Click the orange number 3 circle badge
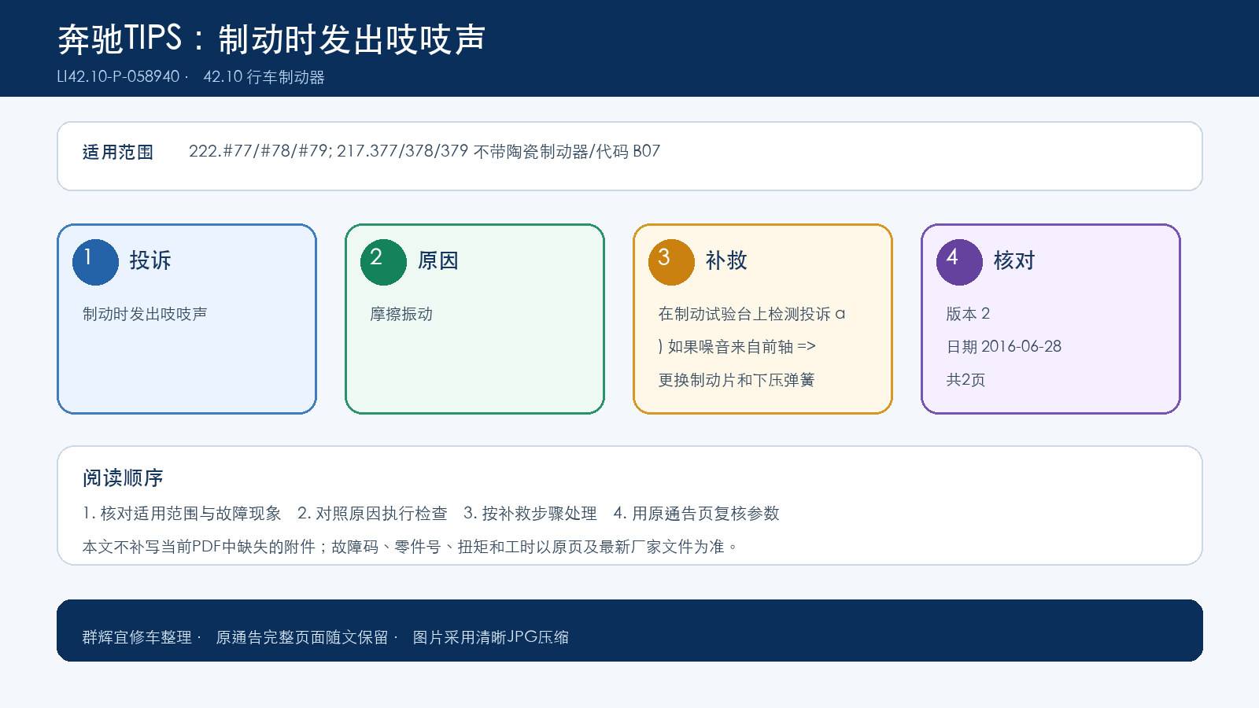The image size is (1259, 708). [x=671, y=262]
